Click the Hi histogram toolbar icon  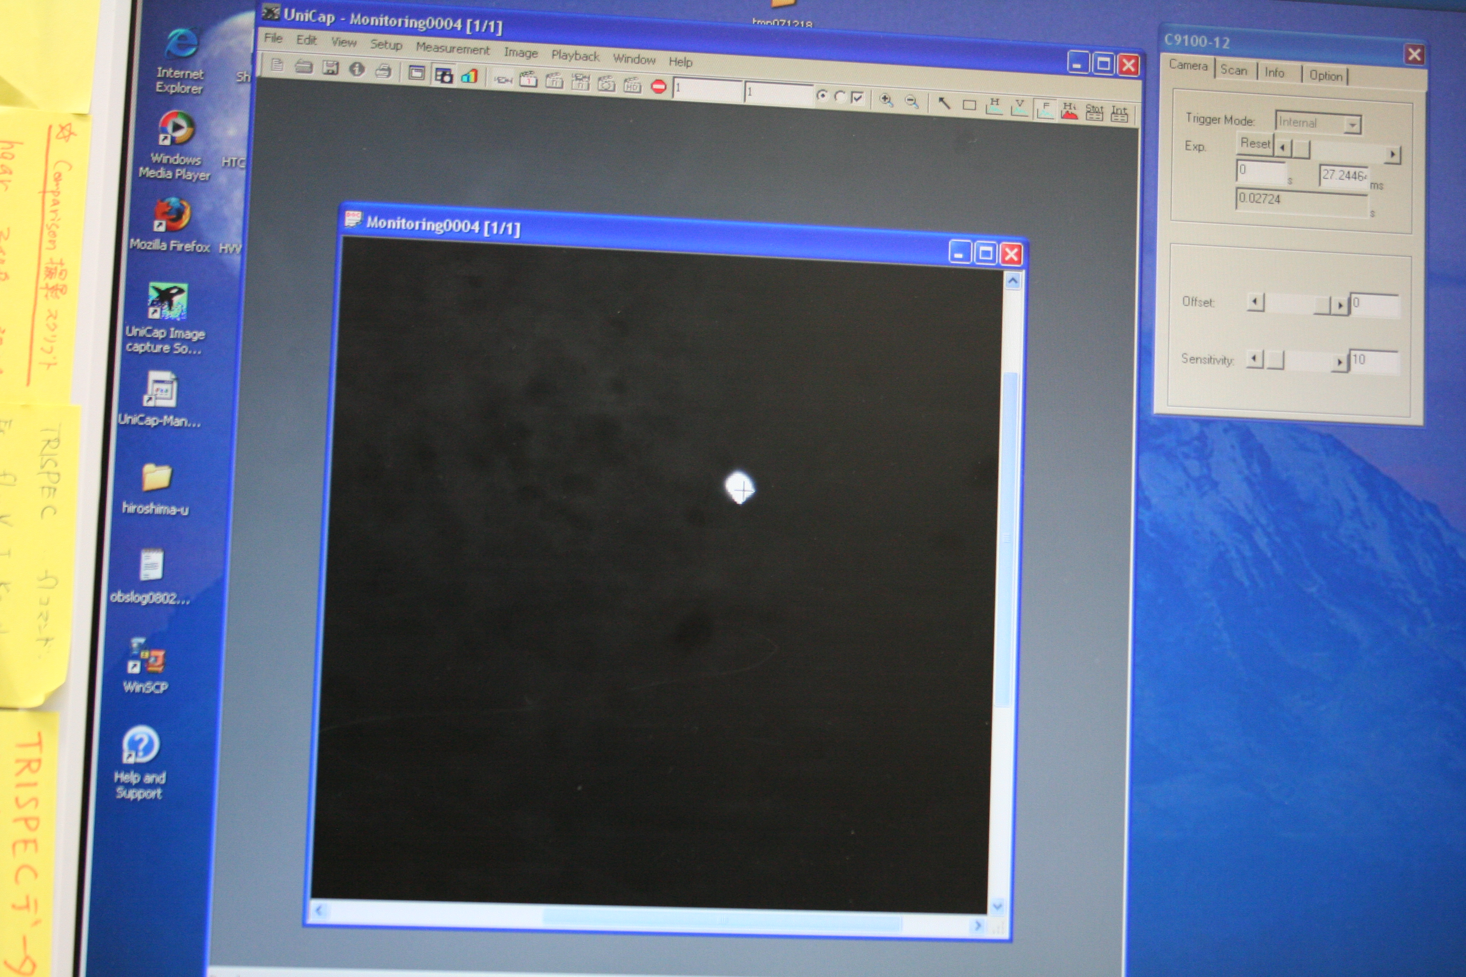(1069, 111)
